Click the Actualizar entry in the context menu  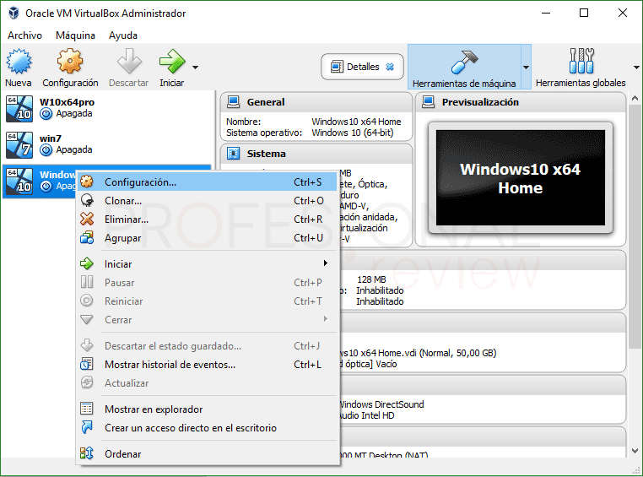pyautogui.click(x=208, y=383)
